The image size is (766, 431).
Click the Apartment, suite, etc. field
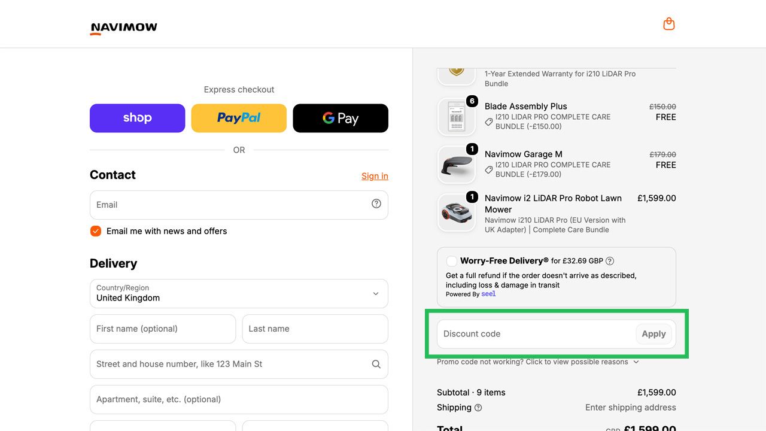239,399
